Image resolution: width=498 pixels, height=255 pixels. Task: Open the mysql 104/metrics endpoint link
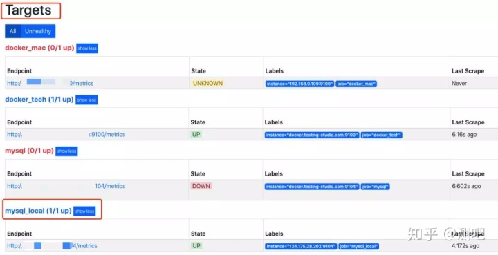pos(66,186)
